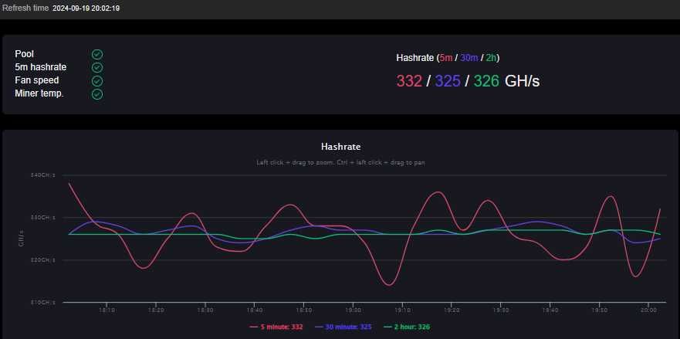Click the Fan speed status check icon
680x339 pixels.
[x=97, y=81]
